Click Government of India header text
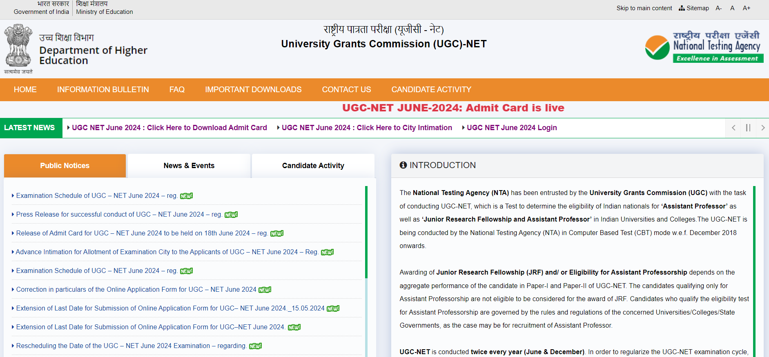769x357 pixels. click(x=41, y=12)
